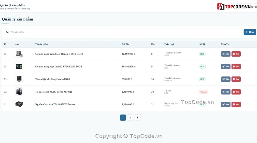This screenshot has width=257, height=143.
Task: Click the Ảnh column header
Action: (x=17, y=44)
